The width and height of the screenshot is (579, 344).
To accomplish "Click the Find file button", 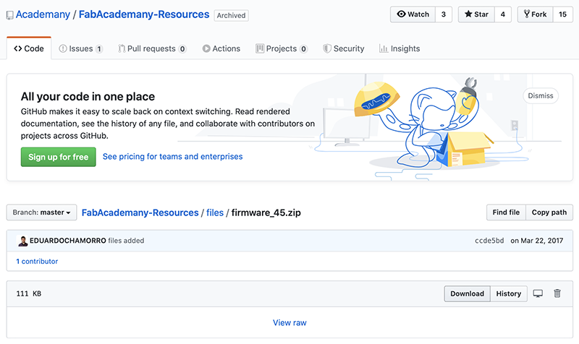I will [506, 212].
